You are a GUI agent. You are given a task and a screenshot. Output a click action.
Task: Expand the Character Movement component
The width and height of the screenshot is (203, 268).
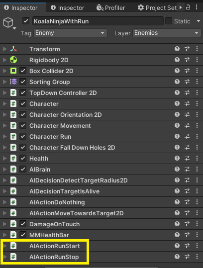pyautogui.click(x=5, y=126)
